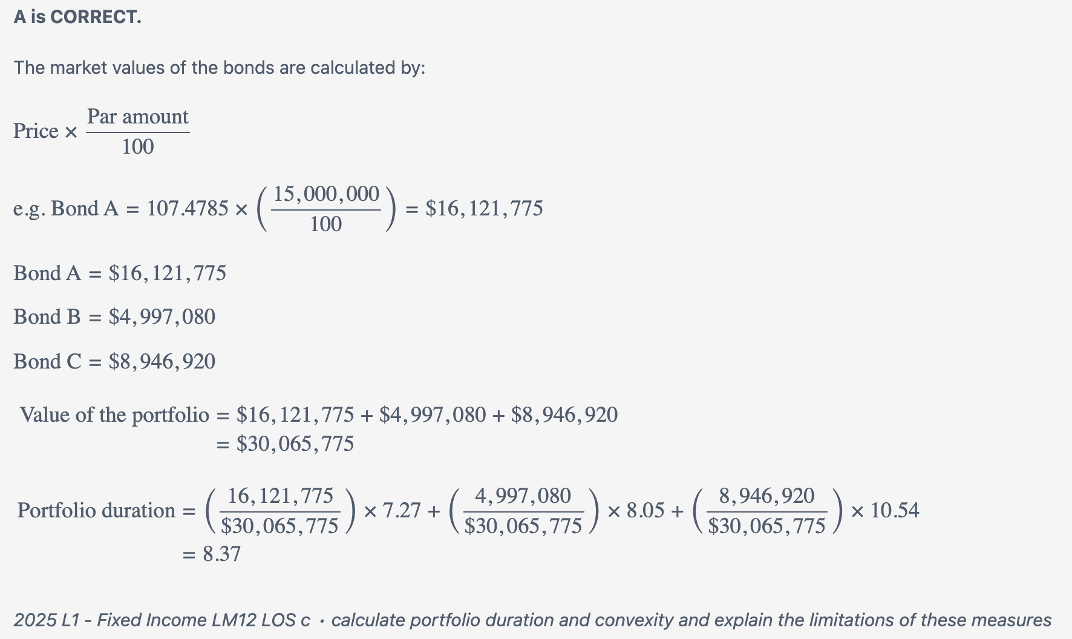
Task: Click the "Bond C = $8,946,920" line
Action: click(x=114, y=362)
